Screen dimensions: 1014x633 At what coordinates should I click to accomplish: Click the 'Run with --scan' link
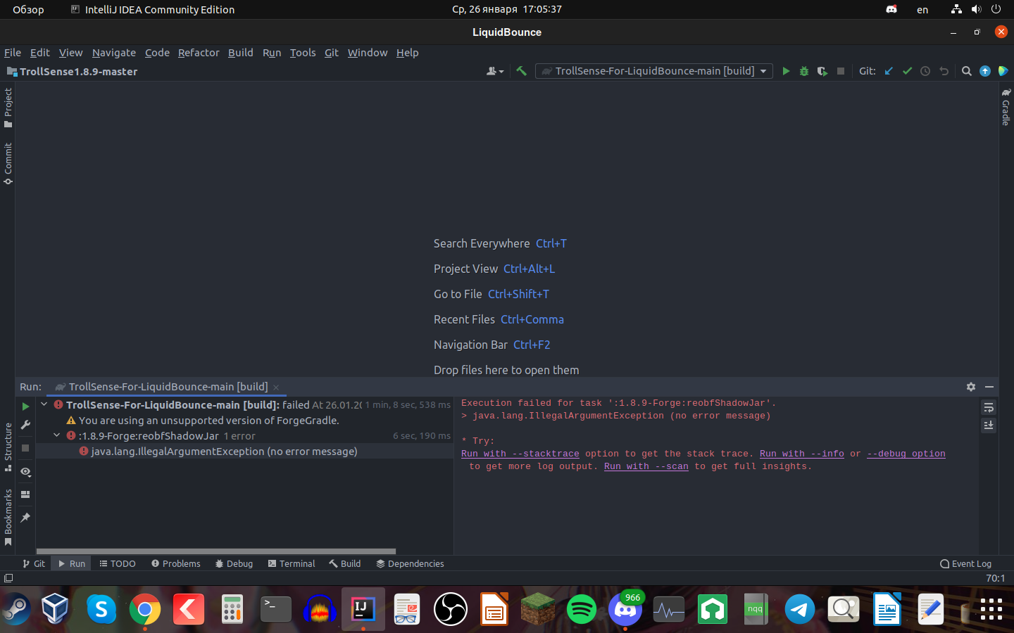coord(646,466)
